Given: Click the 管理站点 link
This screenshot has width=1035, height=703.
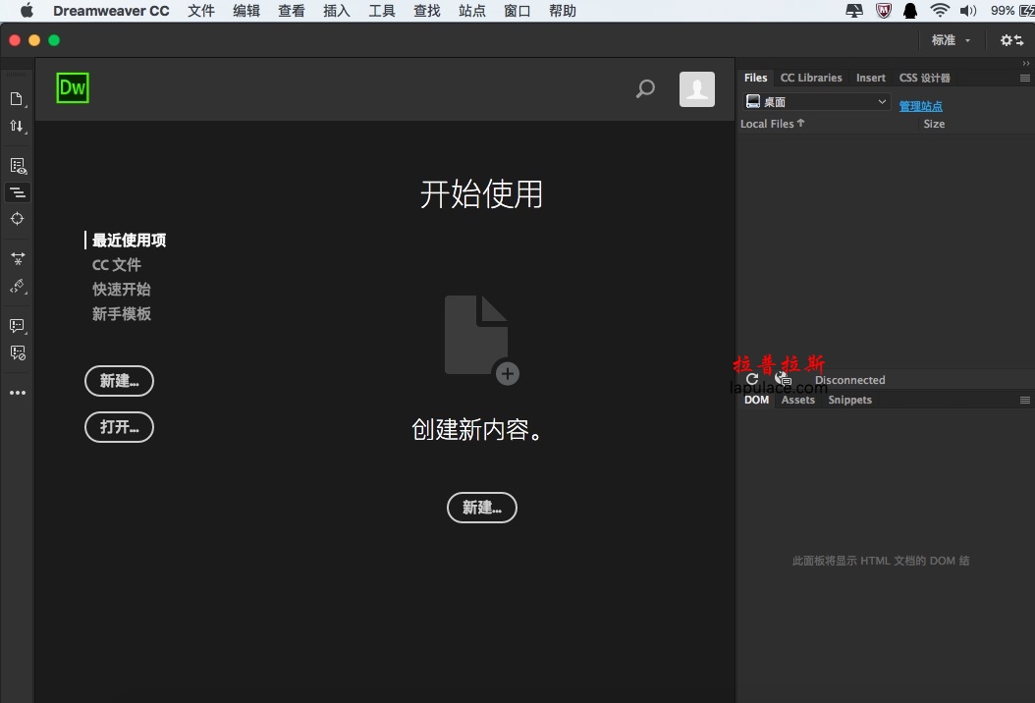Looking at the screenshot, I should pos(920,106).
